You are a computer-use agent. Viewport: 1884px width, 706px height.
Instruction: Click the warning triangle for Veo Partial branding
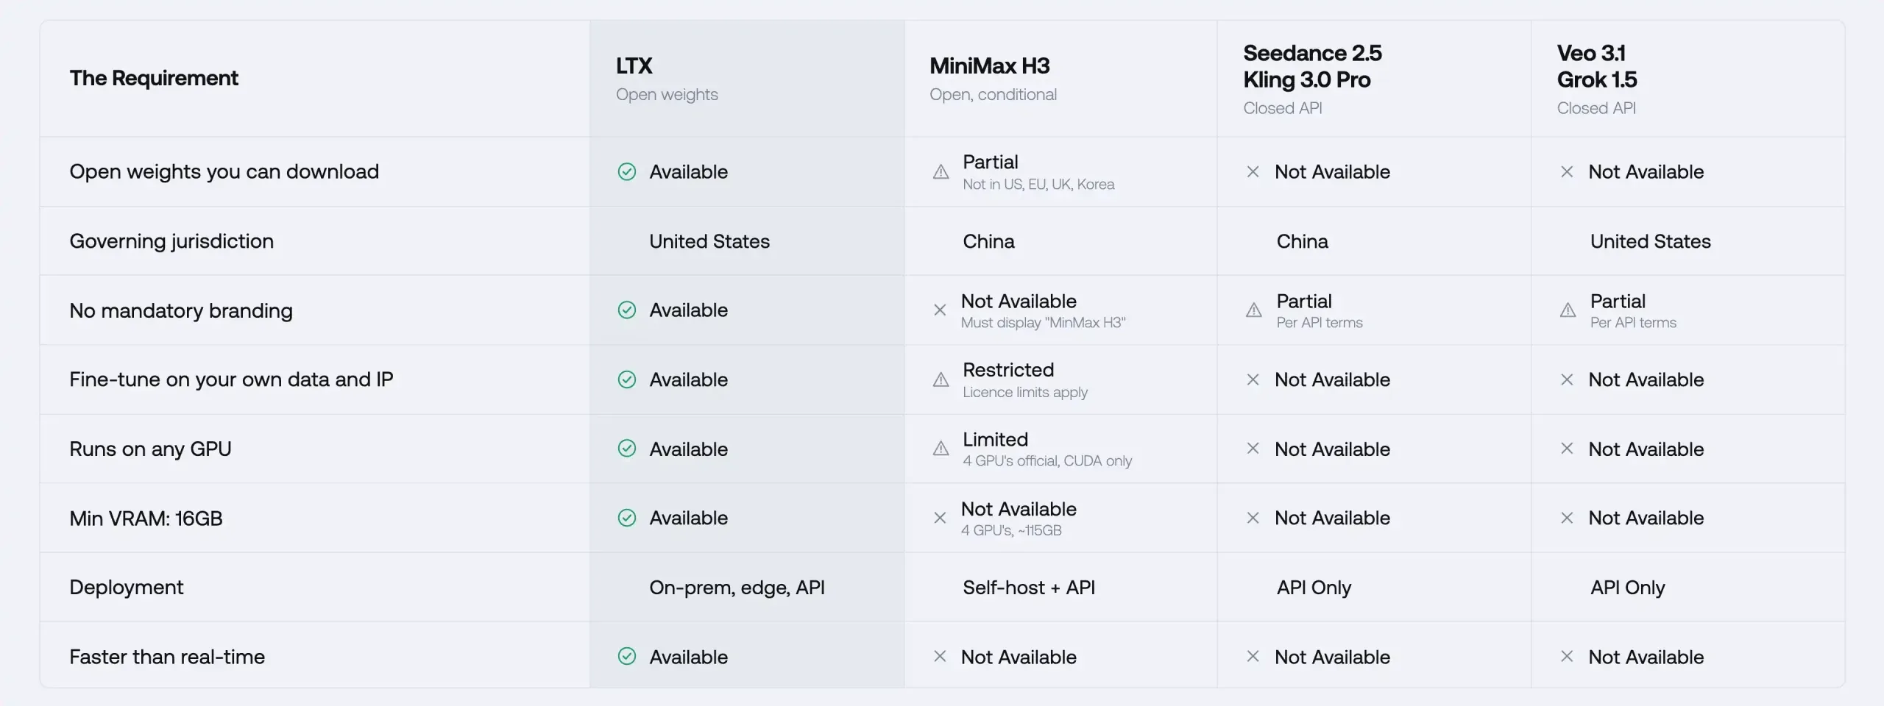[1568, 310]
